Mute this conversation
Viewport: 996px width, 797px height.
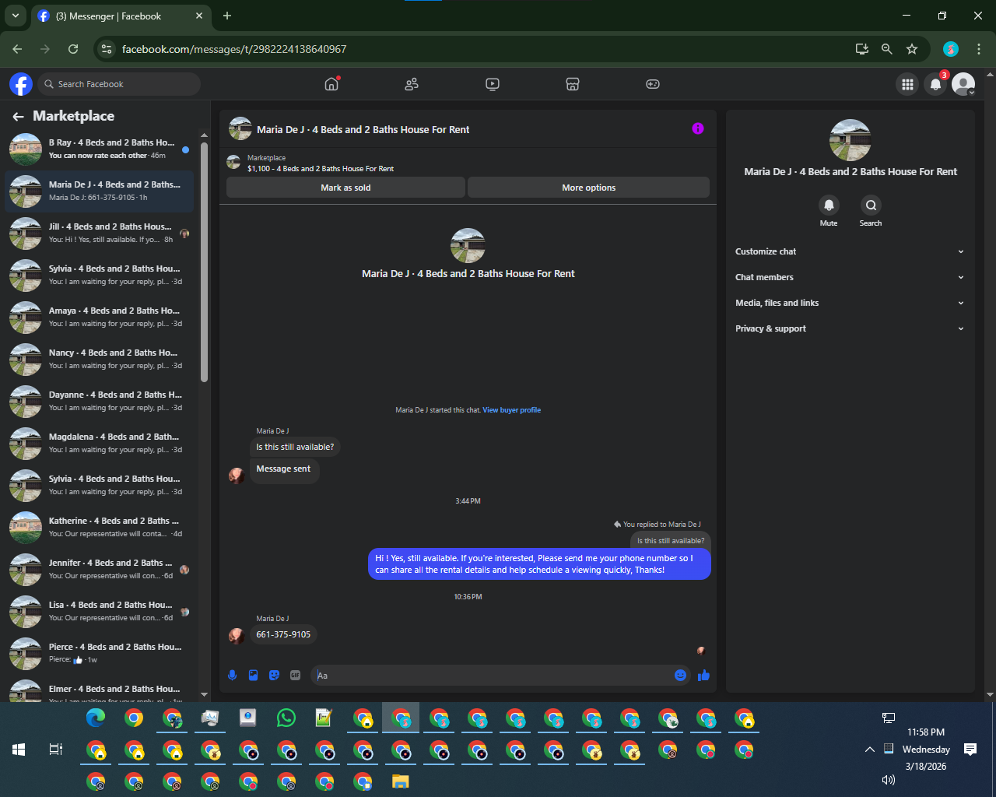829,205
